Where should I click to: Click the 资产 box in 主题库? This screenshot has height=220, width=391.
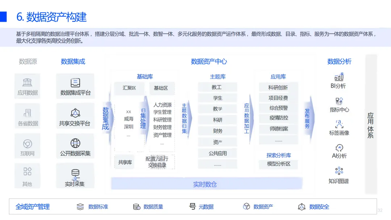point(217,142)
